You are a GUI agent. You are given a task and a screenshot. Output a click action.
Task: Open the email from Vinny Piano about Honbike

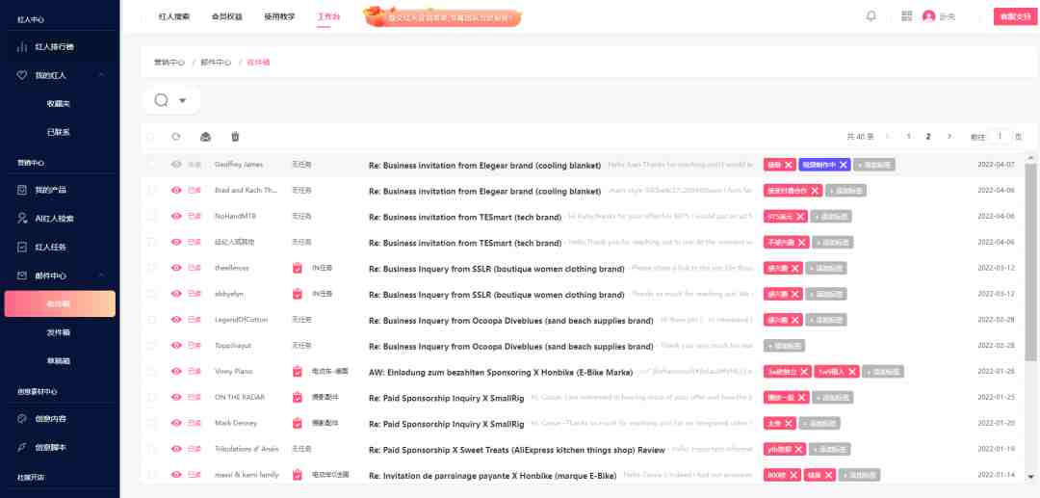(x=501, y=372)
